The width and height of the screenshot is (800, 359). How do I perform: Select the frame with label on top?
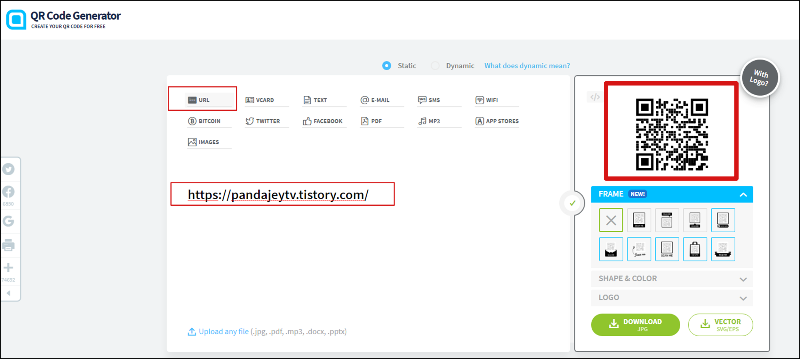667,220
